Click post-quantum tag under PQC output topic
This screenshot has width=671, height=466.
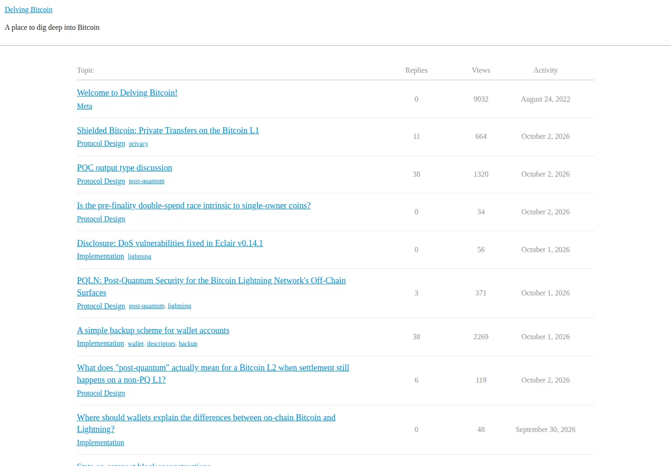(147, 181)
